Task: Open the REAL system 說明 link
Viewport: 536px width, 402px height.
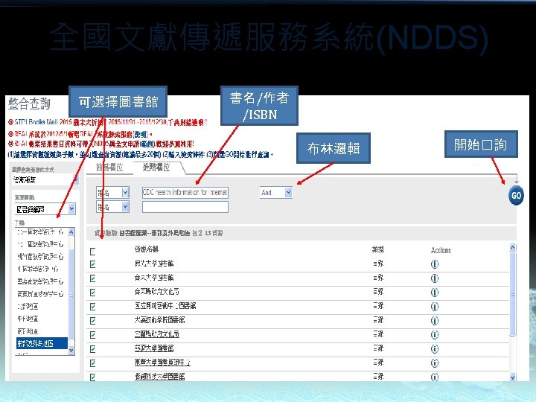Action: tap(141, 134)
